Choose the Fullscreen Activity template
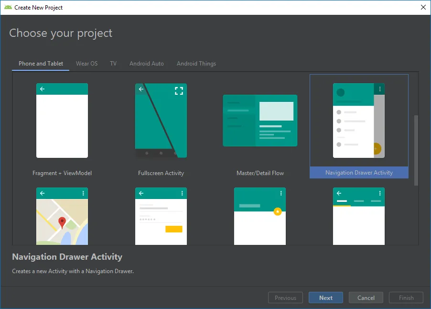 [x=161, y=121]
